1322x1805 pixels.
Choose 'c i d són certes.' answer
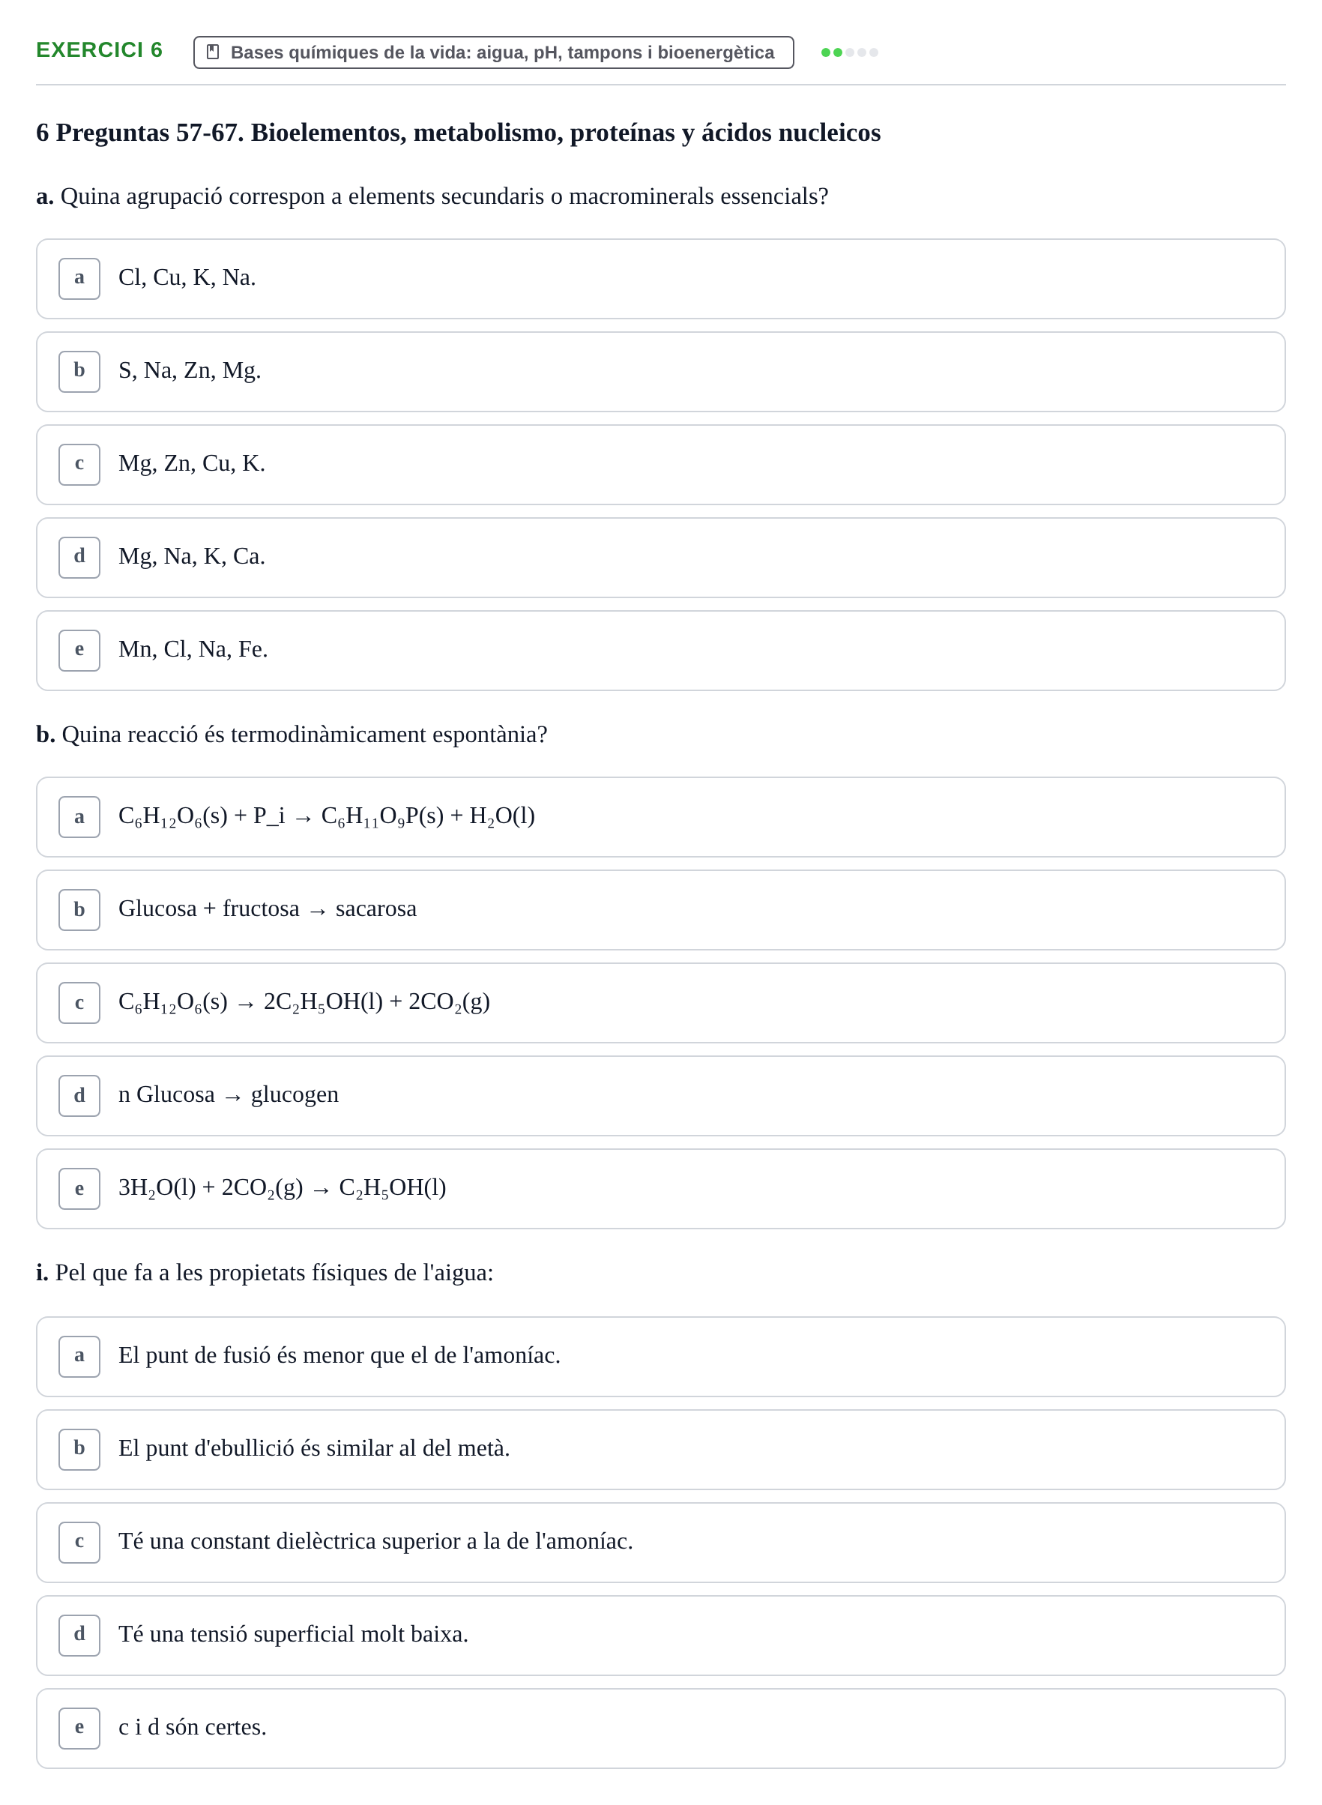coord(660,1727)
